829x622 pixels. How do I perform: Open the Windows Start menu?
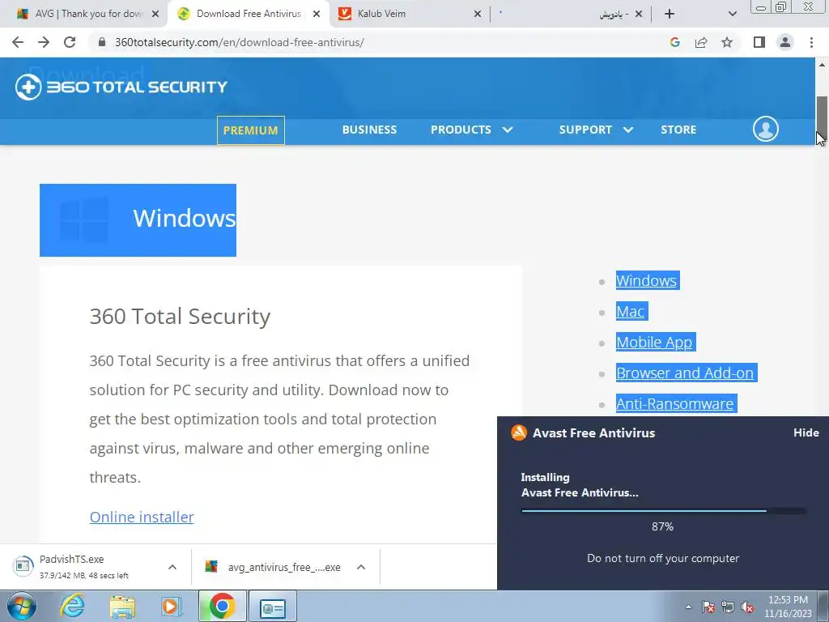tap(22, 606)
